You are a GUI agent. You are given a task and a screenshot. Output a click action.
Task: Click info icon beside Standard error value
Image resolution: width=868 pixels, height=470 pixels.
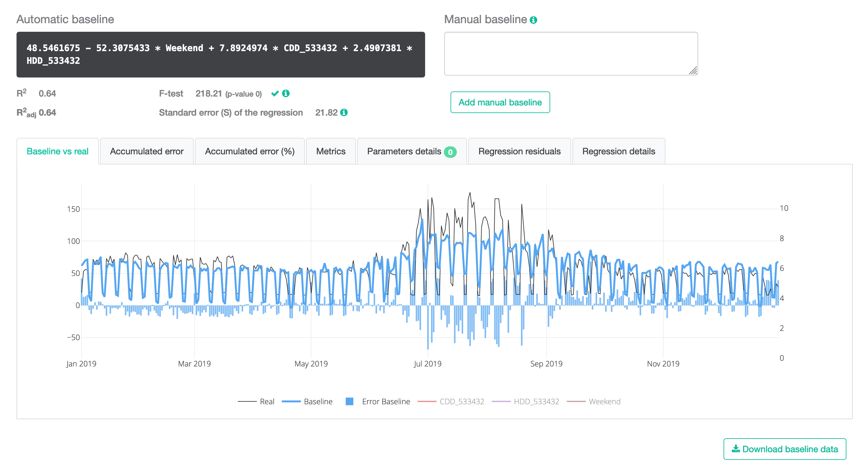point(344,112)
